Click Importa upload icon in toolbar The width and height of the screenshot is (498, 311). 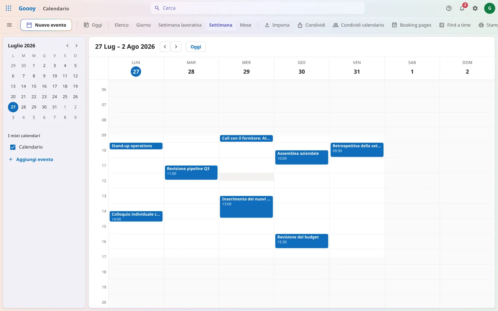click(x=277, y=25)
